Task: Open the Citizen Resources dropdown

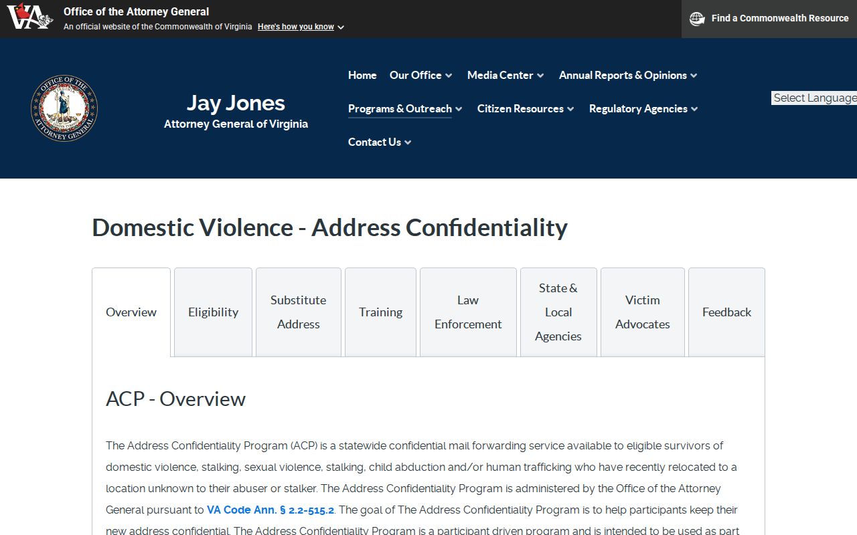Action: coord(526,108)
